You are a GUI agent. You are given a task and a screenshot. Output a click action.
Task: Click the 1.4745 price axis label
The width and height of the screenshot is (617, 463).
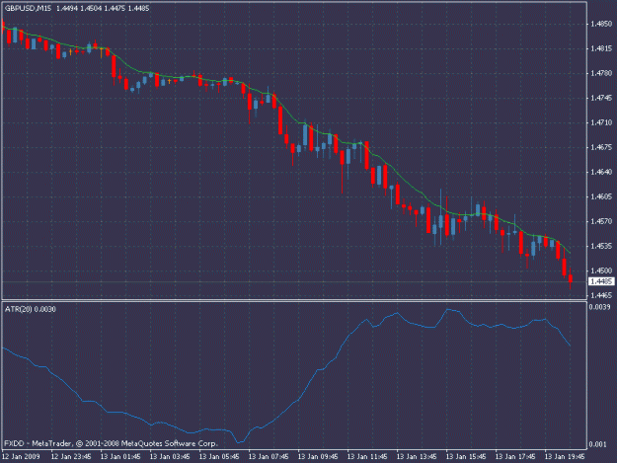pyautogui.click(x=601, y=98)
